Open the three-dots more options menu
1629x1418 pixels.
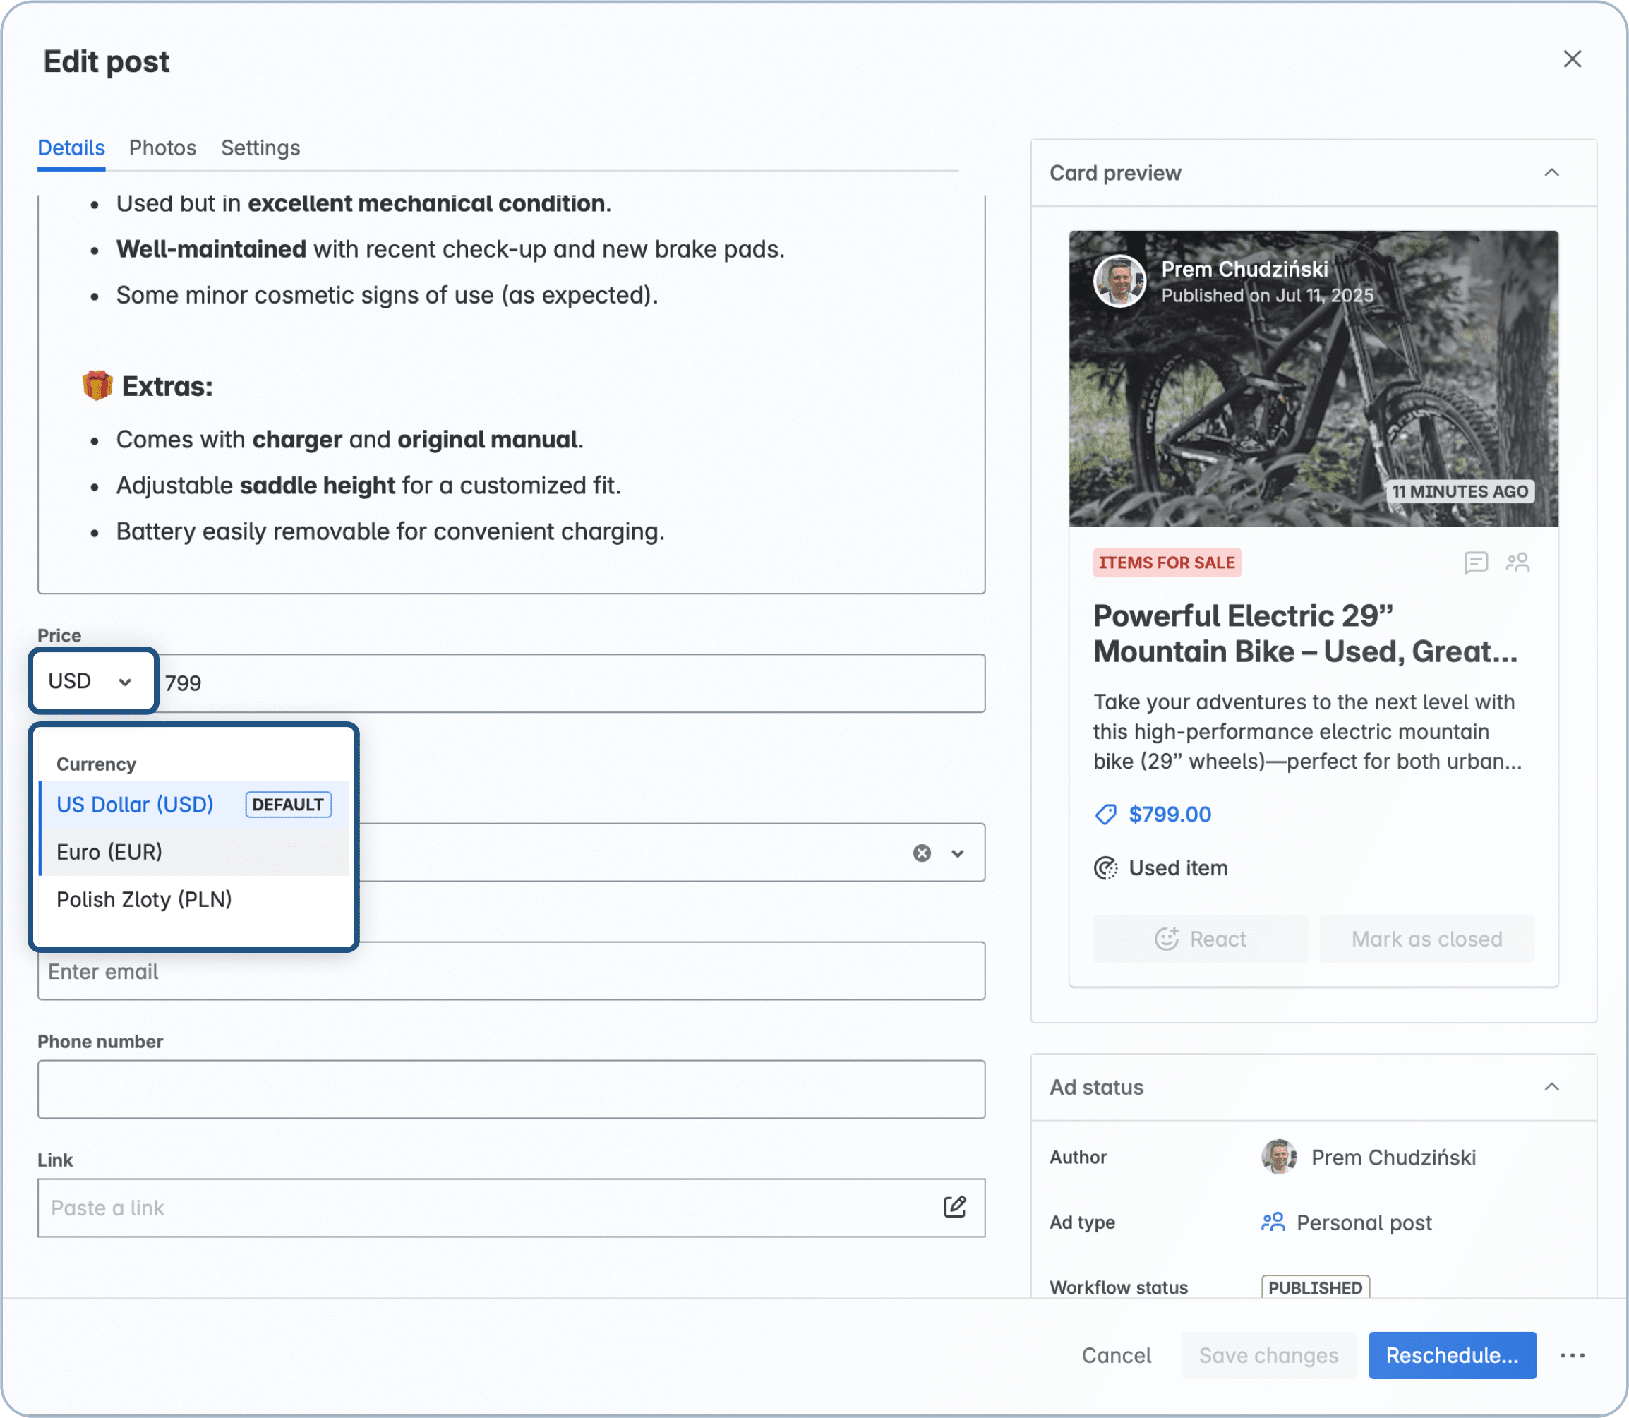coord(1572,1355)
